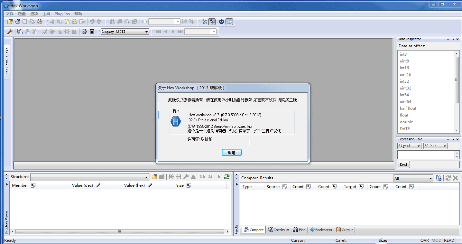The height and width of the screenshot is (244, 462).
Task: Toggle hex format icon beside Member column
Action: click(33, 185)
